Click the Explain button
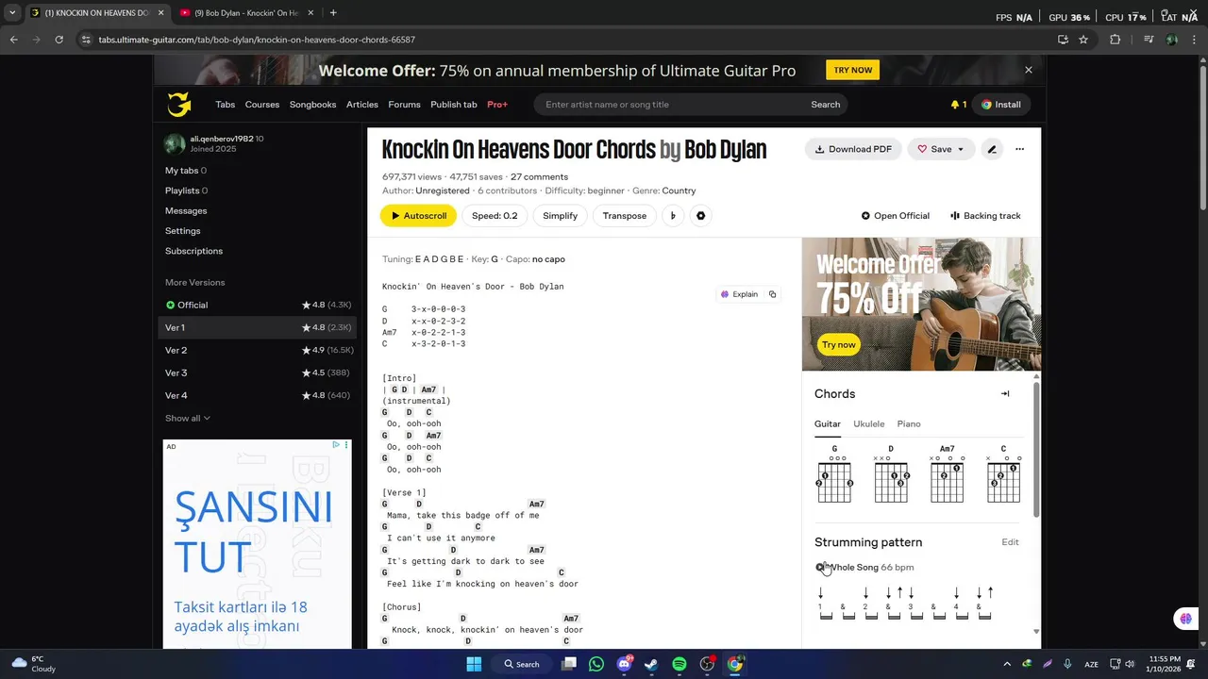 tap(739, 294)
